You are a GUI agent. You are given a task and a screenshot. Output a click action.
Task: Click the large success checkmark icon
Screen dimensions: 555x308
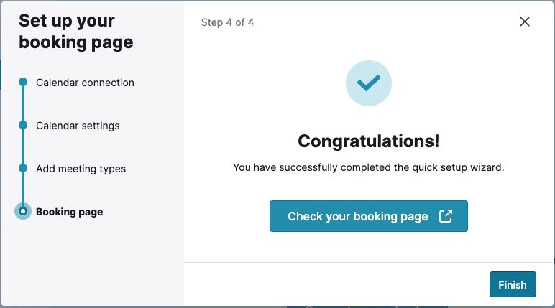click(368, 83)
